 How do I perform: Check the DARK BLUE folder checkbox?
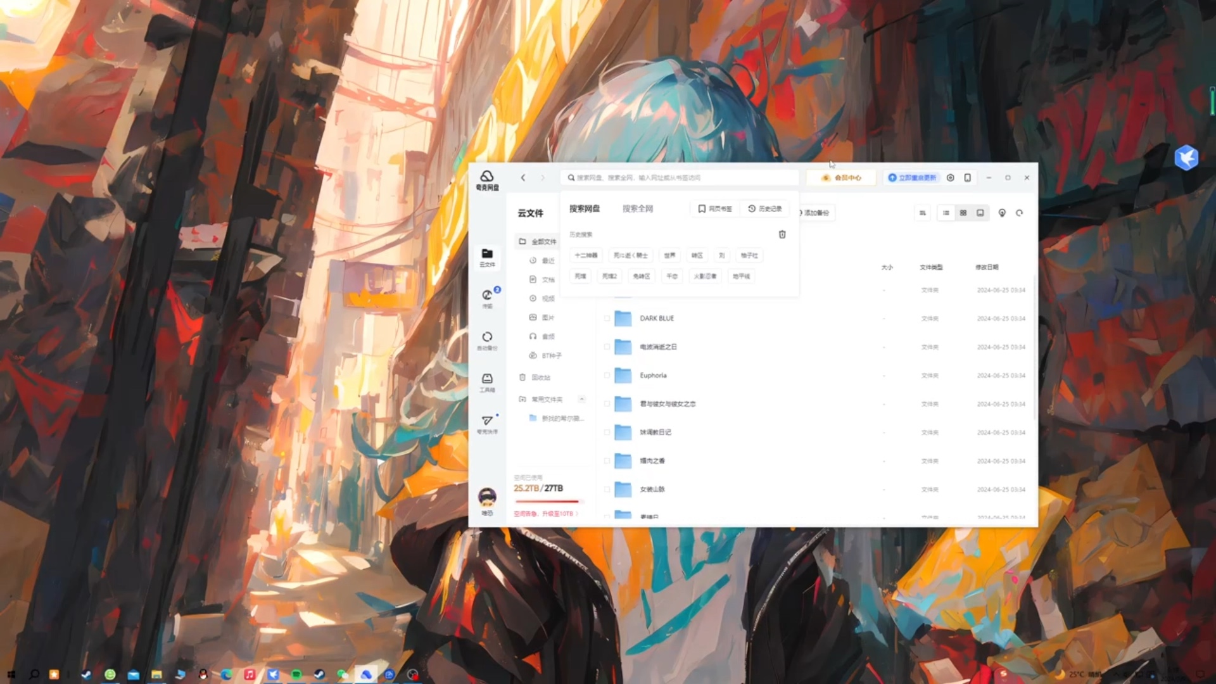(x=607, y=319)
